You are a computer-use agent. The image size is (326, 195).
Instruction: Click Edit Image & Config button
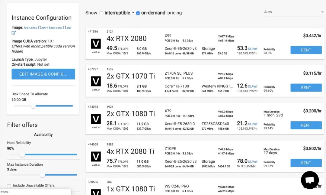click(43, 74)
